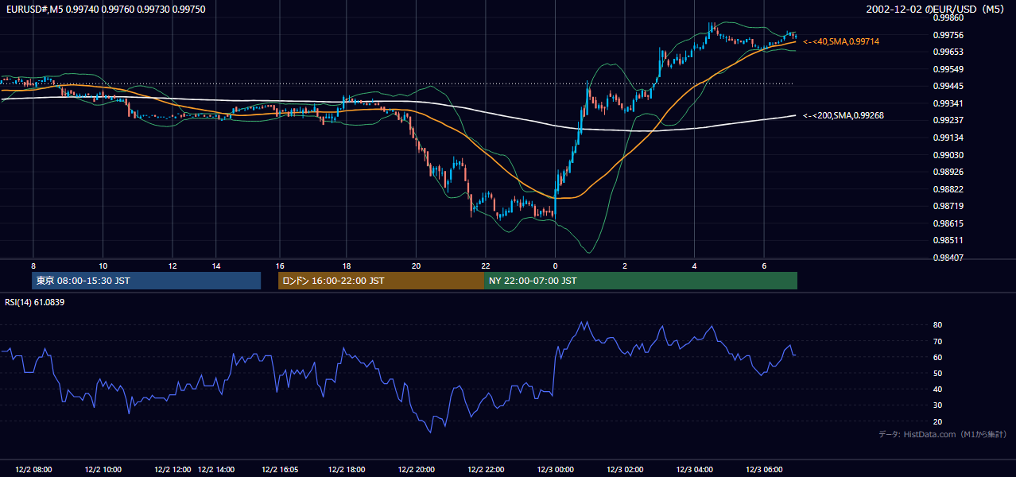Click price axis value 0.99653
The width and height of the screenshot is (1016, 477).
pos(948,52)
